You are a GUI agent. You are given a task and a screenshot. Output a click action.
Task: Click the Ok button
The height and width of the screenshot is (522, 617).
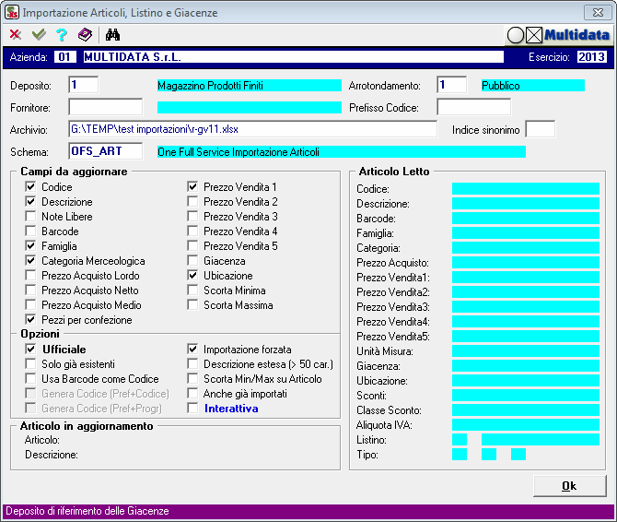click(x=569, y=486)
